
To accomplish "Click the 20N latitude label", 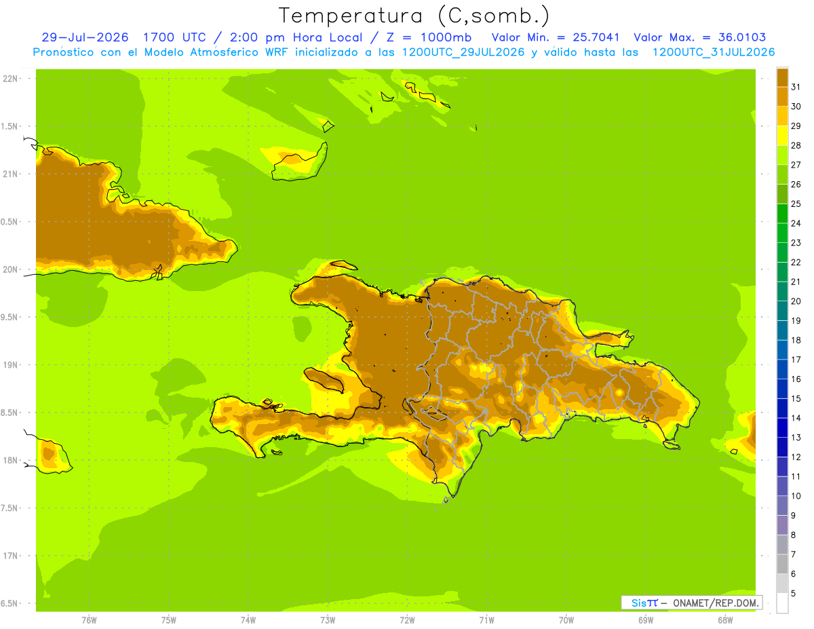I will coord(10,269).
